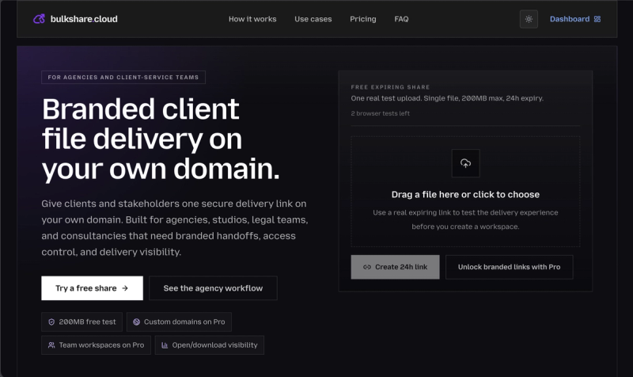Toggle the light/dark theme sun button

pos(529,19)
